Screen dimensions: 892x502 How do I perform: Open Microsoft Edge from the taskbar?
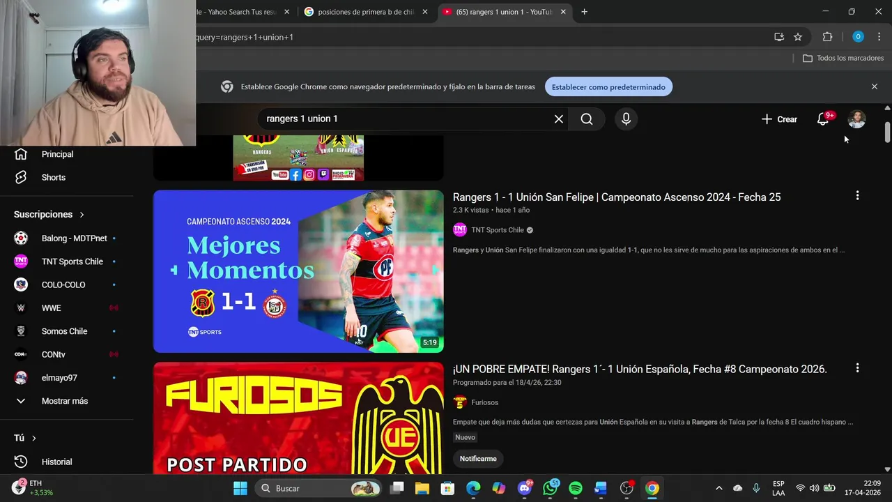pos(473,488)
